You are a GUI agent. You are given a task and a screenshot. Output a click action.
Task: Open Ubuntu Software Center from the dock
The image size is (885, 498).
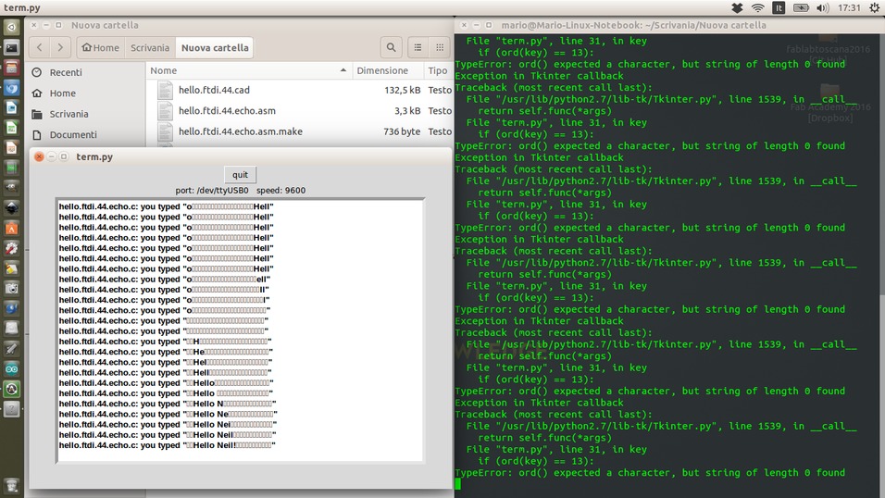click(x=12, y=228)
